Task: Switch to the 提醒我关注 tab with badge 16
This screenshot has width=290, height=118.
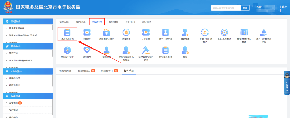Action: pos(110,71)
